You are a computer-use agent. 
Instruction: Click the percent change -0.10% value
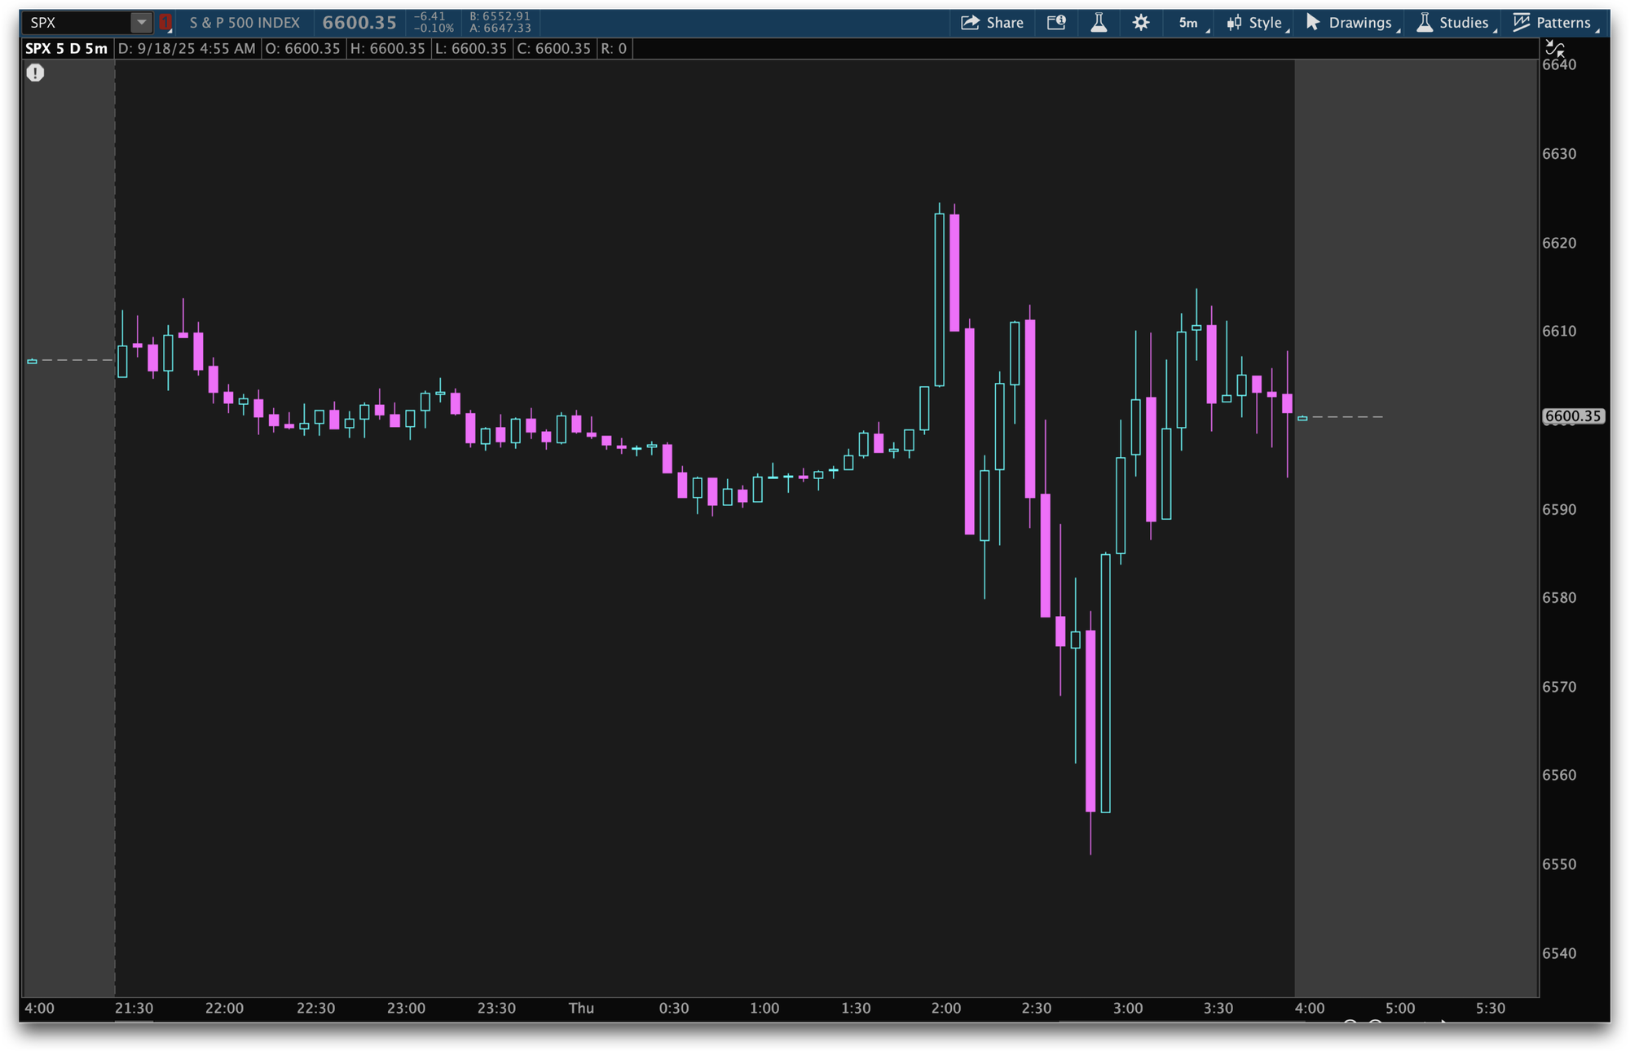tap(434, 29)
